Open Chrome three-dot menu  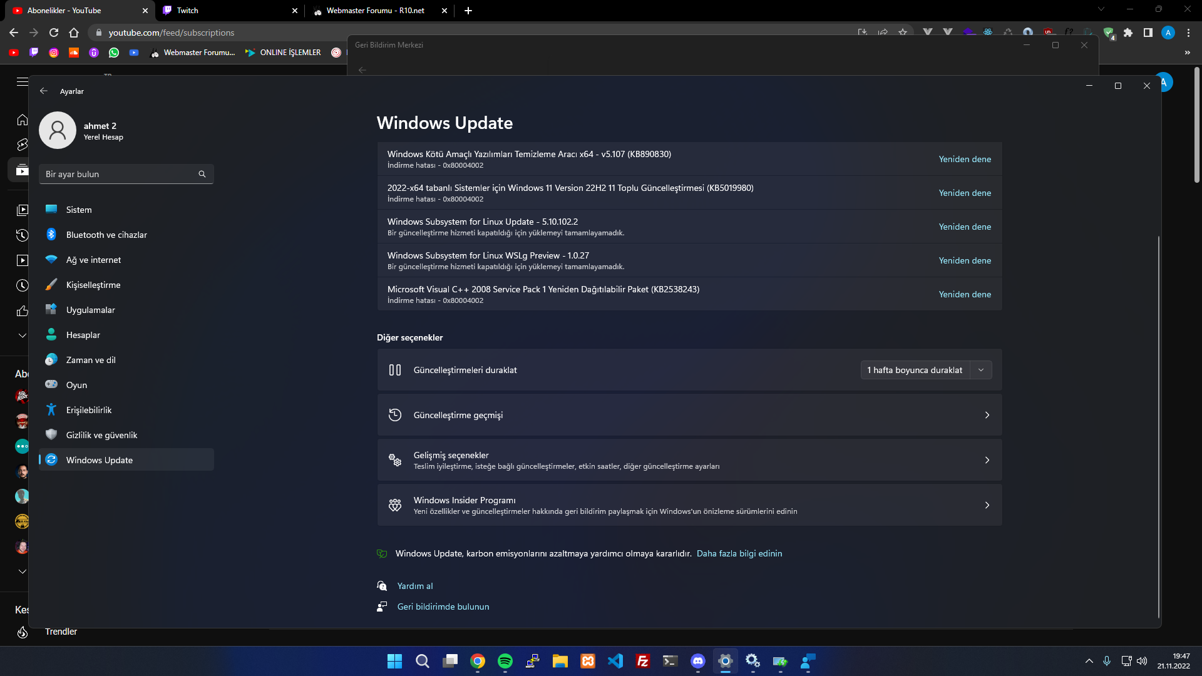pyautogui.click(x=1188, y=33)
